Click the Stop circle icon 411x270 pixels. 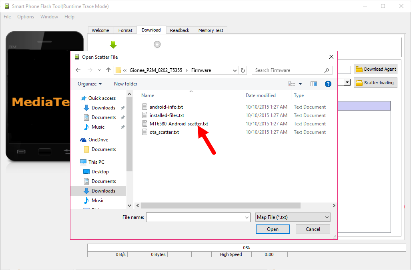point(157,44)
